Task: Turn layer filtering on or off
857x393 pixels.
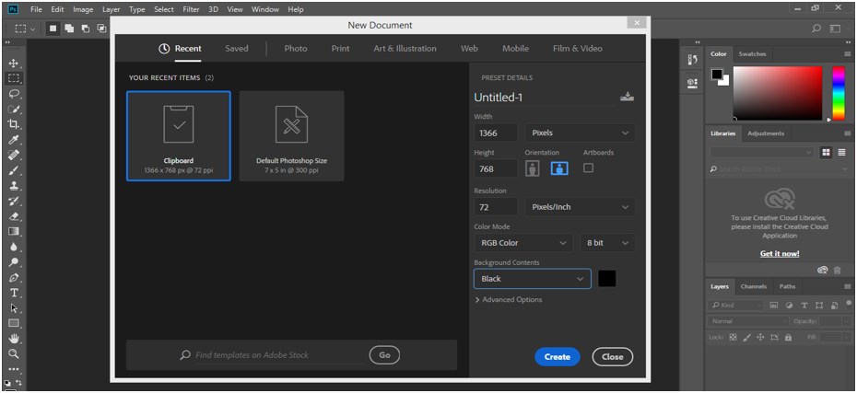Action: coord(849,303)
